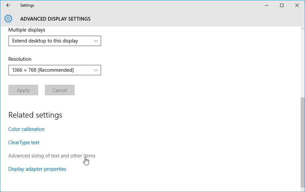Click the Apply button
This screenshot has height=192, width=305.
coord(23,90)
